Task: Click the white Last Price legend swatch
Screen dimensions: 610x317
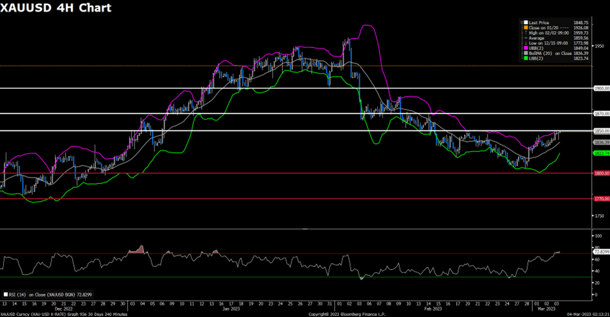Action: point(526,22)
